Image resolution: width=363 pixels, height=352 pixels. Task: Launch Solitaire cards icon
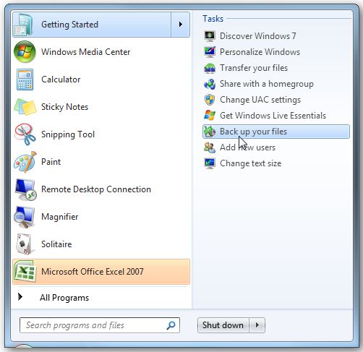coord(24,244)
